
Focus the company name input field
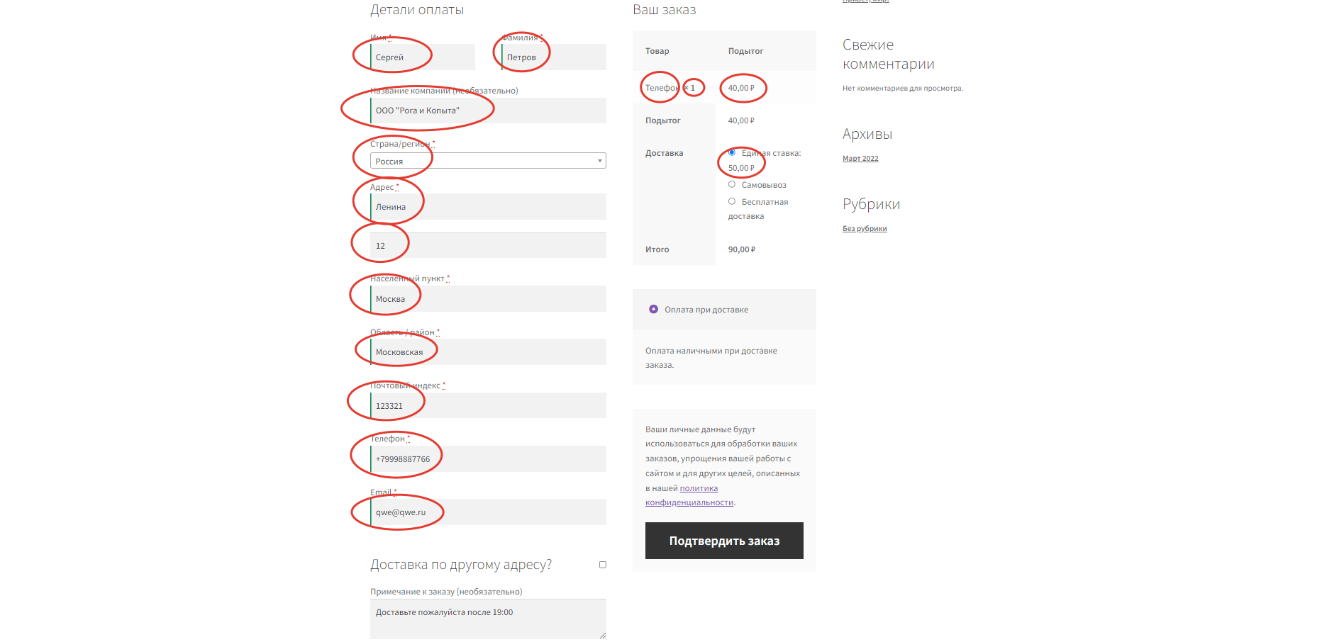[488, 111]
